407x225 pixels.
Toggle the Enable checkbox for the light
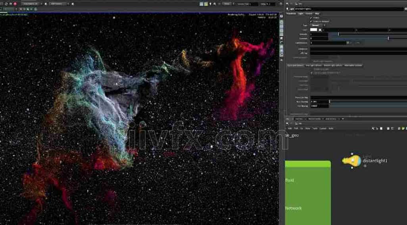pos(311,17)
